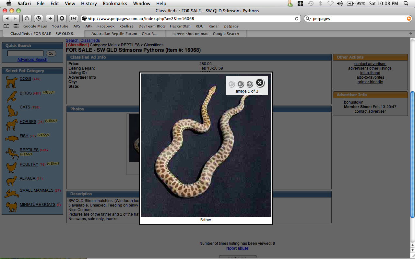
Task: Click the REPTILES lizard icon
Action: 12,153
